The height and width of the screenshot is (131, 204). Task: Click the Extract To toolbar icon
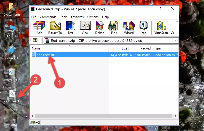tap(55, 28)
